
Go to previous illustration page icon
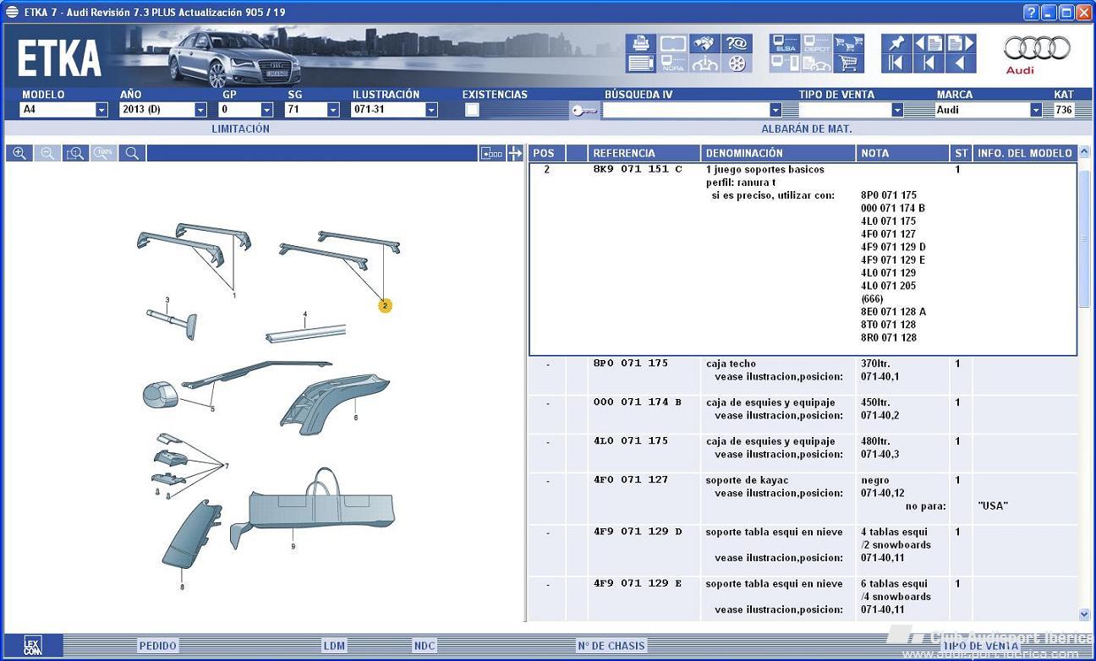(929, 43)
